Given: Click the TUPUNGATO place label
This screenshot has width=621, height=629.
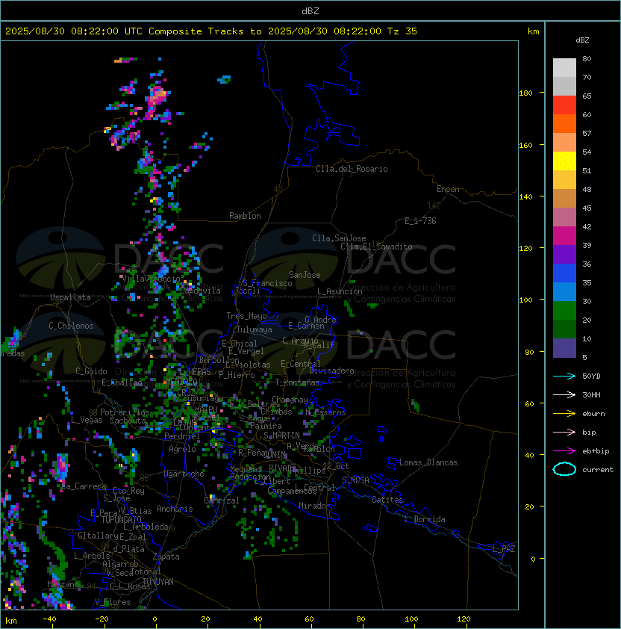Looking at the screenshot, I should click(x=121, y=520).
